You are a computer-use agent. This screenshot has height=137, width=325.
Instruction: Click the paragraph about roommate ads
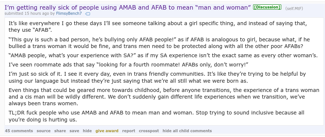(129, 65)
